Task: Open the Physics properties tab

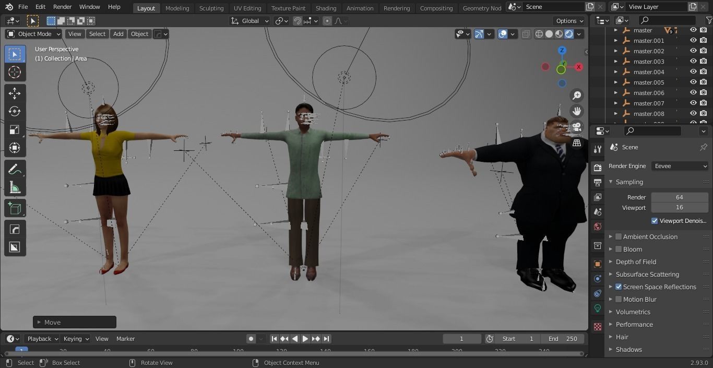Action: pyautogui.click(x=598, y=279)
